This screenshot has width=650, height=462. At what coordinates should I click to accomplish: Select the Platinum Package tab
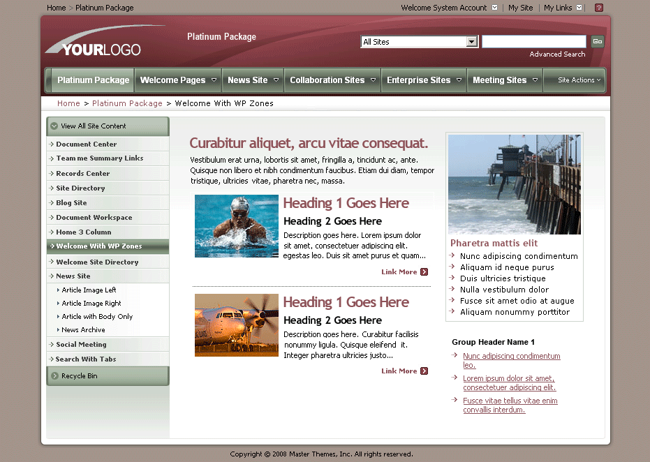tap(91, 80)
